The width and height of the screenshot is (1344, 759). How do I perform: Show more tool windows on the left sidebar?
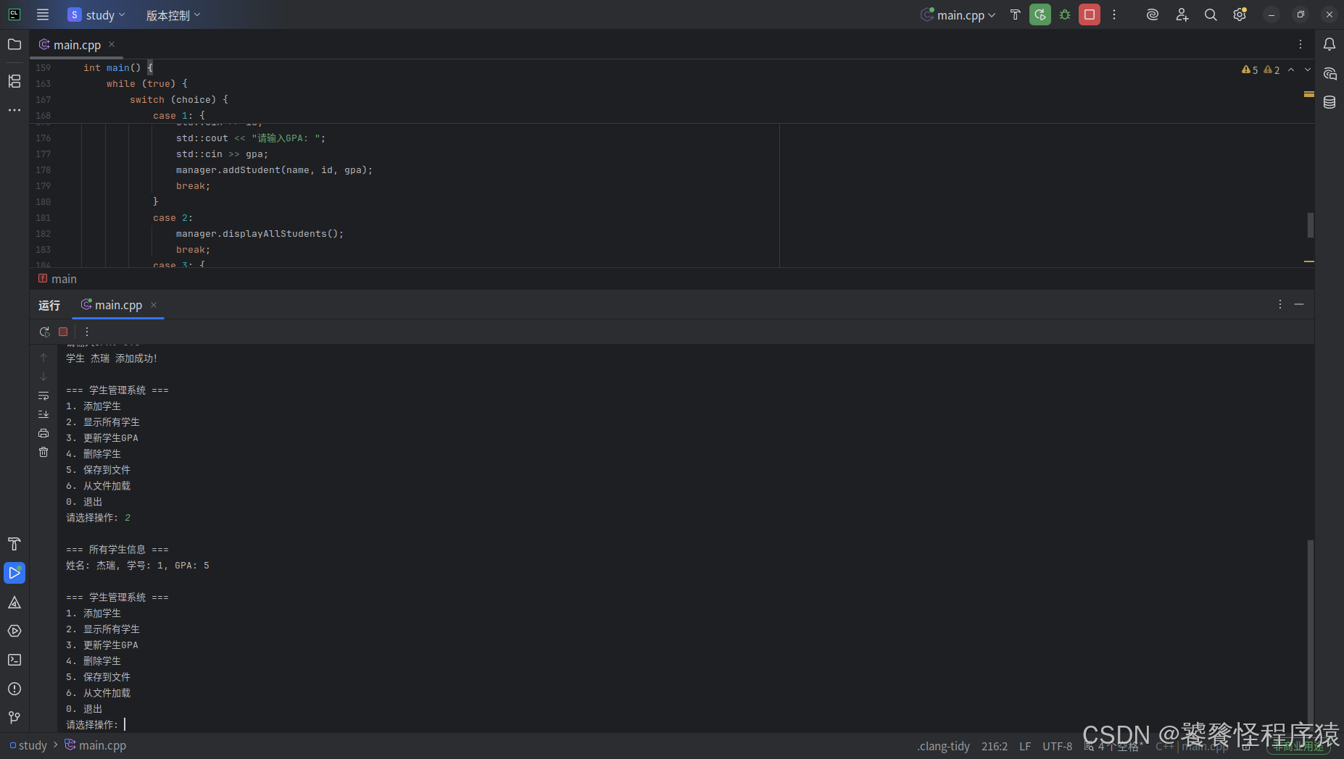(14, 110)
